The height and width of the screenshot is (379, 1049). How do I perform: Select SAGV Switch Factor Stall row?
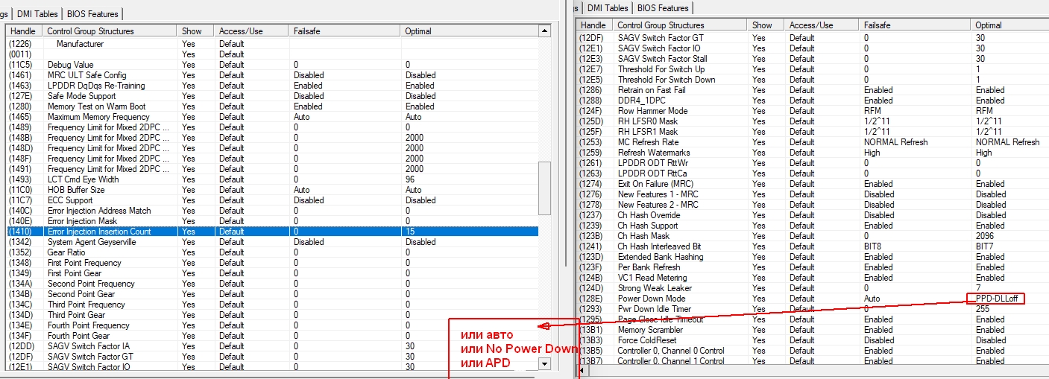(x=813, y=59)
